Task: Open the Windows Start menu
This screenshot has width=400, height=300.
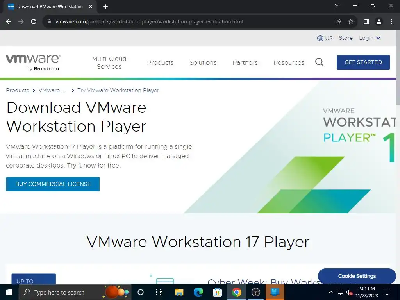Action: 9,292
